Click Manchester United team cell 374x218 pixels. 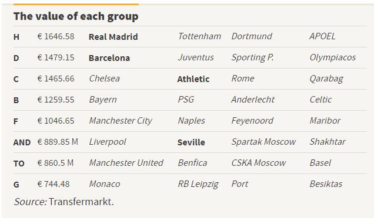(126, 163)
